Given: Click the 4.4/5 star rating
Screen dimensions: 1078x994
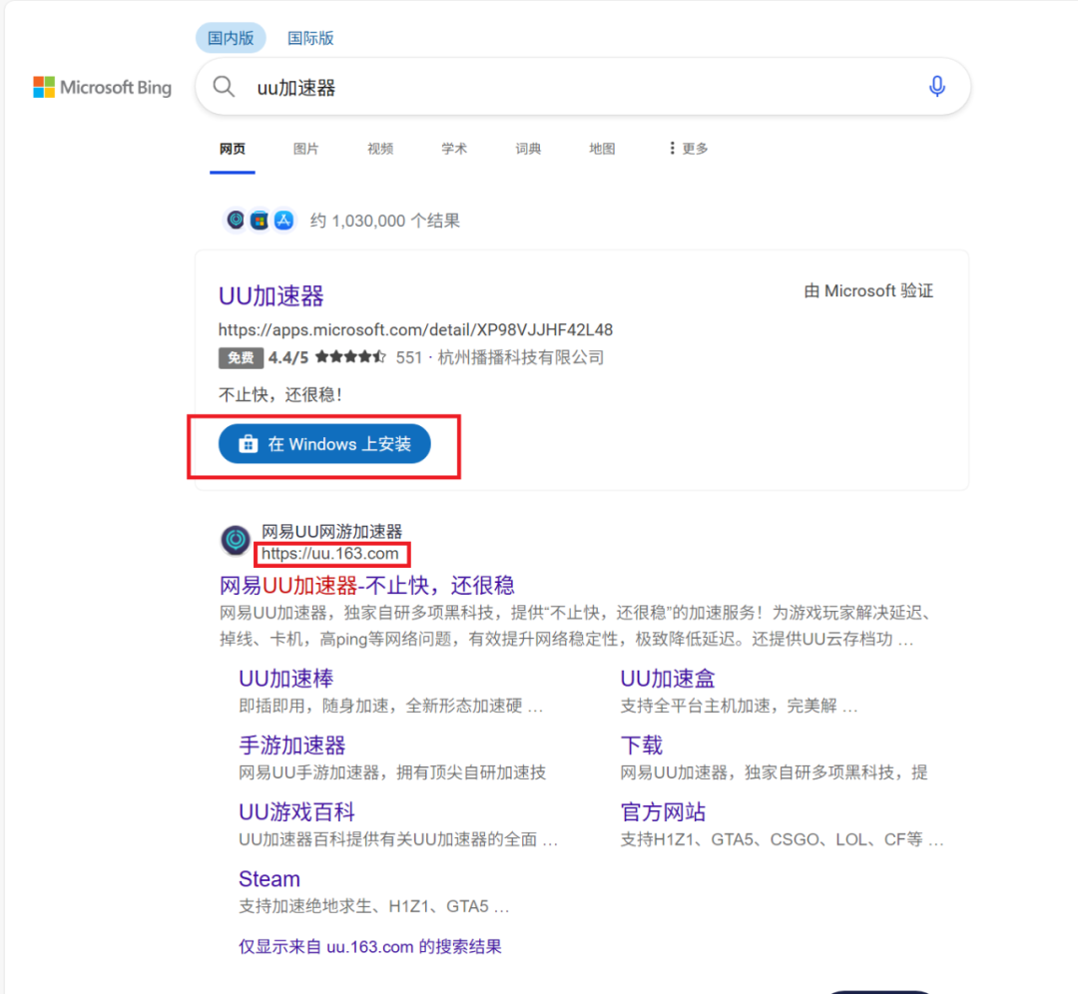Looking at the screenshot, I should (326, 357).
